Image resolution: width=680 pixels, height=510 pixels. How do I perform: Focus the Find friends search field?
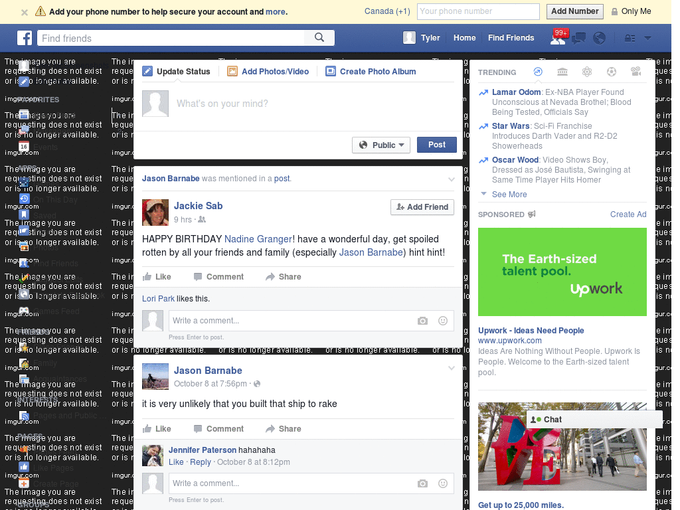coord(171,38)
